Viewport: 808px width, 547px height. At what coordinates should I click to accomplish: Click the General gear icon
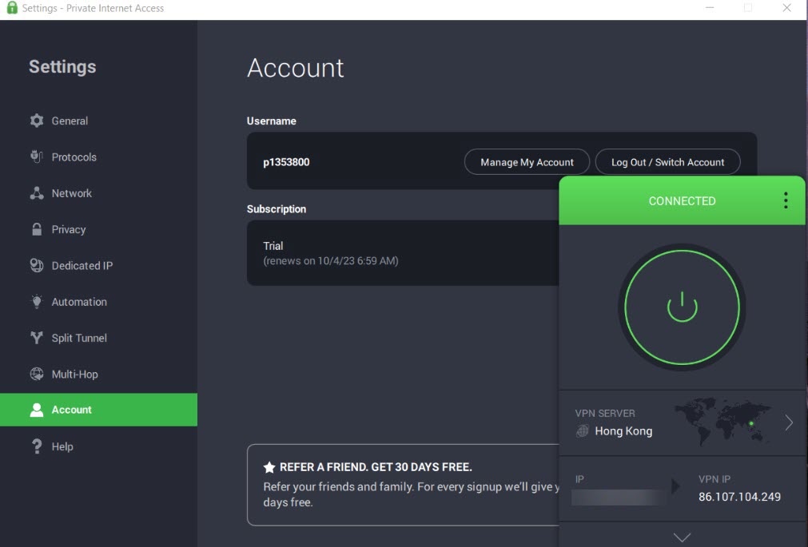coord(37,121)
